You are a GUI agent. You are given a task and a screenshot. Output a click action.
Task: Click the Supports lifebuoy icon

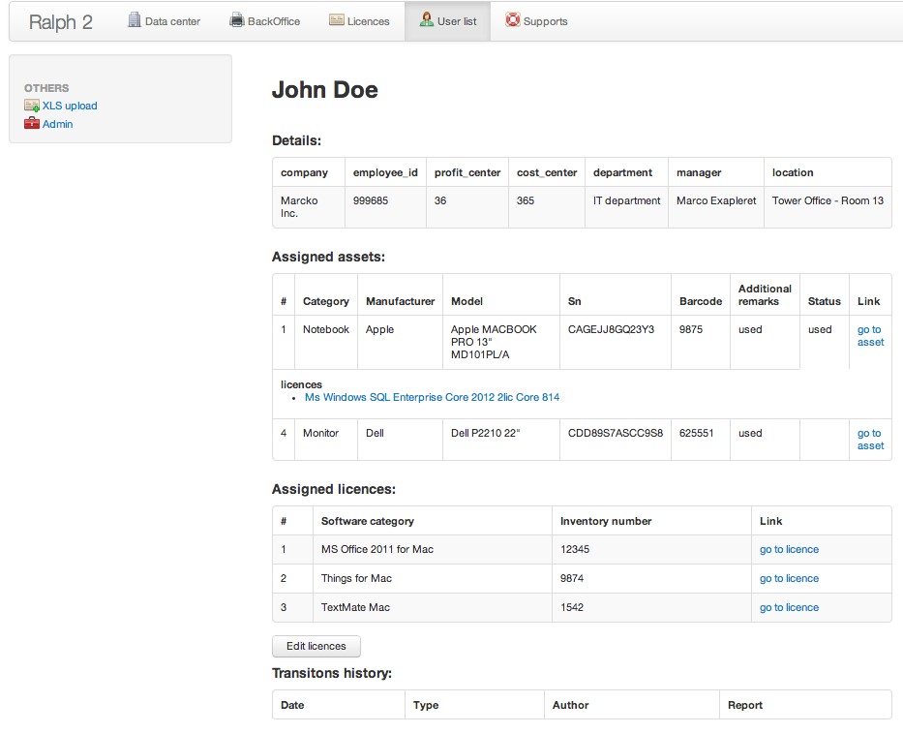(513, 20)
